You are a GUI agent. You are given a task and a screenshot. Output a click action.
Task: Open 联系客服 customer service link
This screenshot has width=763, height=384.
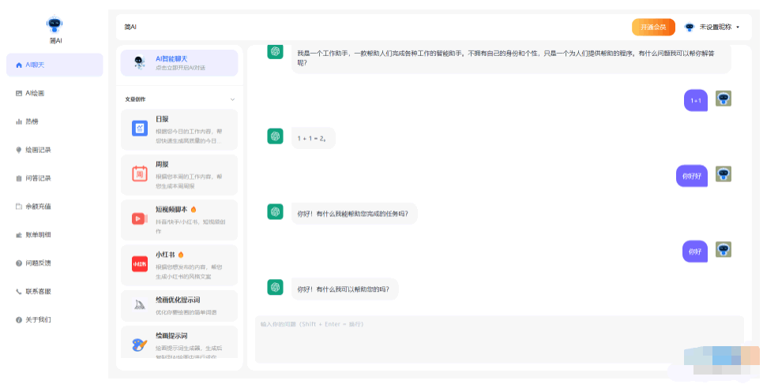click(37, 291)
